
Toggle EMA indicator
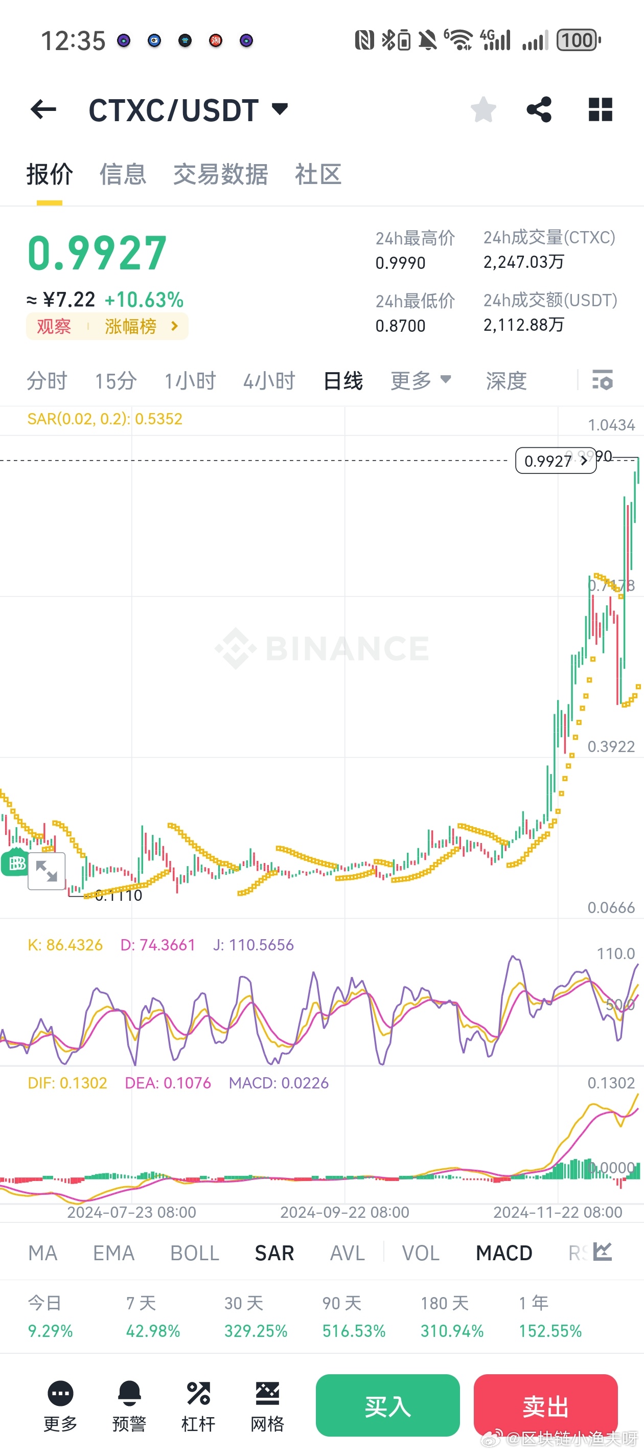point(113,1253)
